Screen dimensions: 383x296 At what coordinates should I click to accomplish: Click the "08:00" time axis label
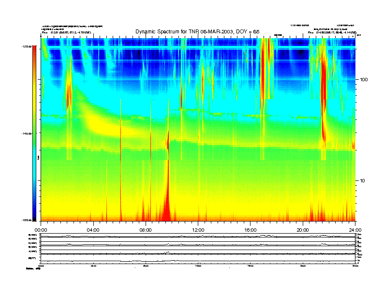click(146, 230)
